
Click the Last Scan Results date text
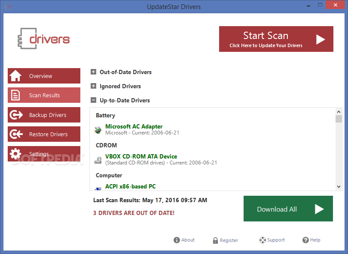coord(150,200)
